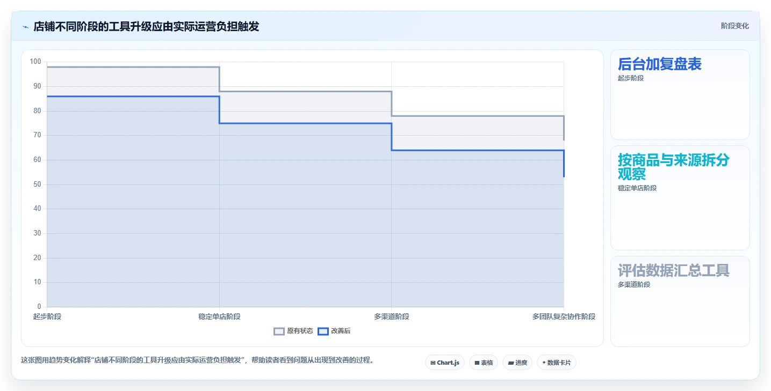Open the 按商品与来源拆分观察 card
Image resolution: width=771 pixels, height=391 pixels.
(680, 197)
